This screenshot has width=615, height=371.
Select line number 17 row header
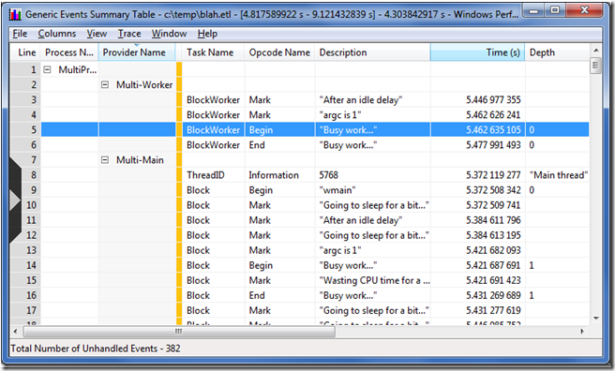26,310
